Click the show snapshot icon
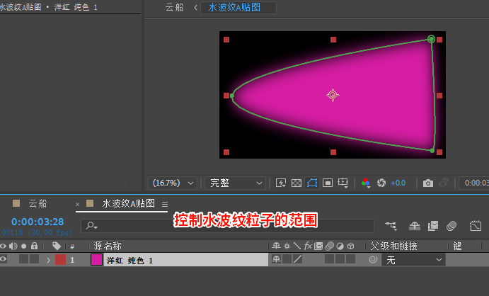 444,183
